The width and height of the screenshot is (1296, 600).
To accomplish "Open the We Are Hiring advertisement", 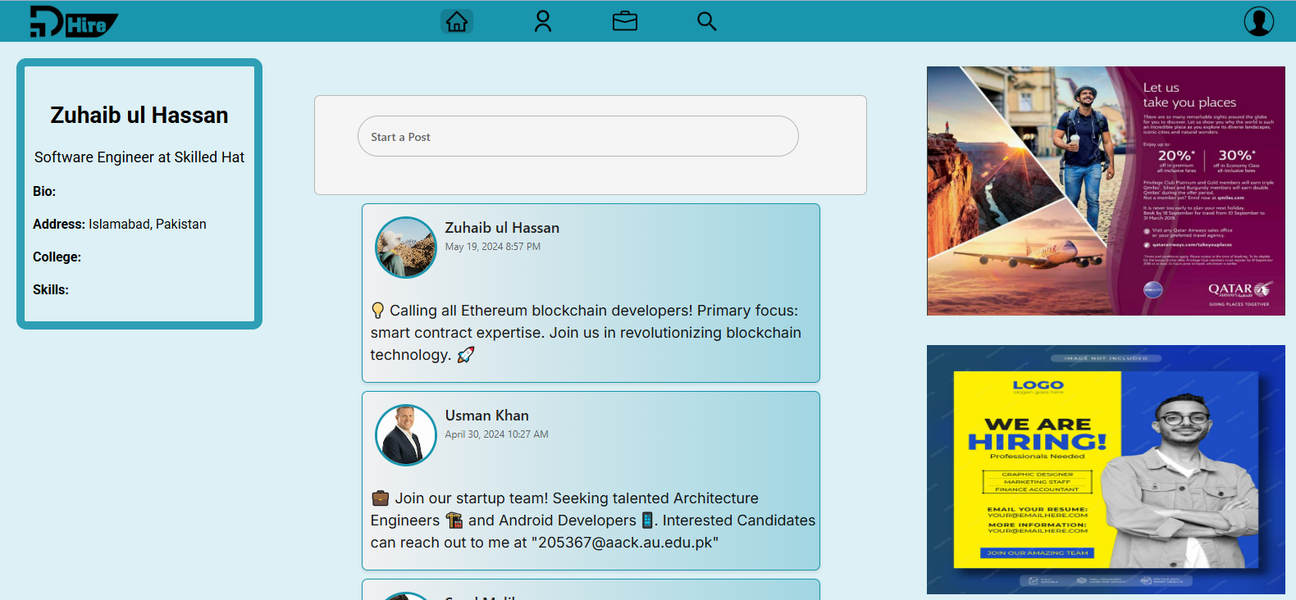I will click(1106, 470).
